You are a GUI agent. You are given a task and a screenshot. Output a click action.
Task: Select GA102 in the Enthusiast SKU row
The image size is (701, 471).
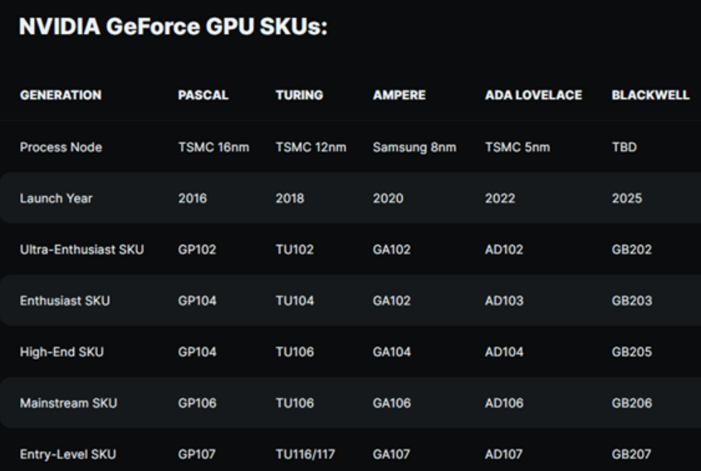click(x=392, y=301)
